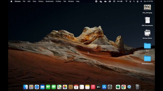Select the Screen Shots stack on desktop

click(x=147, y=33)
